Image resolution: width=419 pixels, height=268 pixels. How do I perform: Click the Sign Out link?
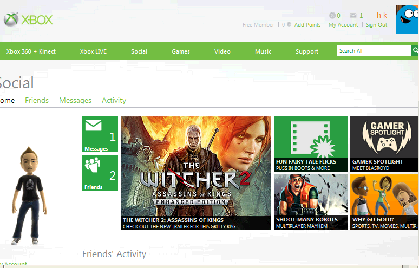[376, 24]
